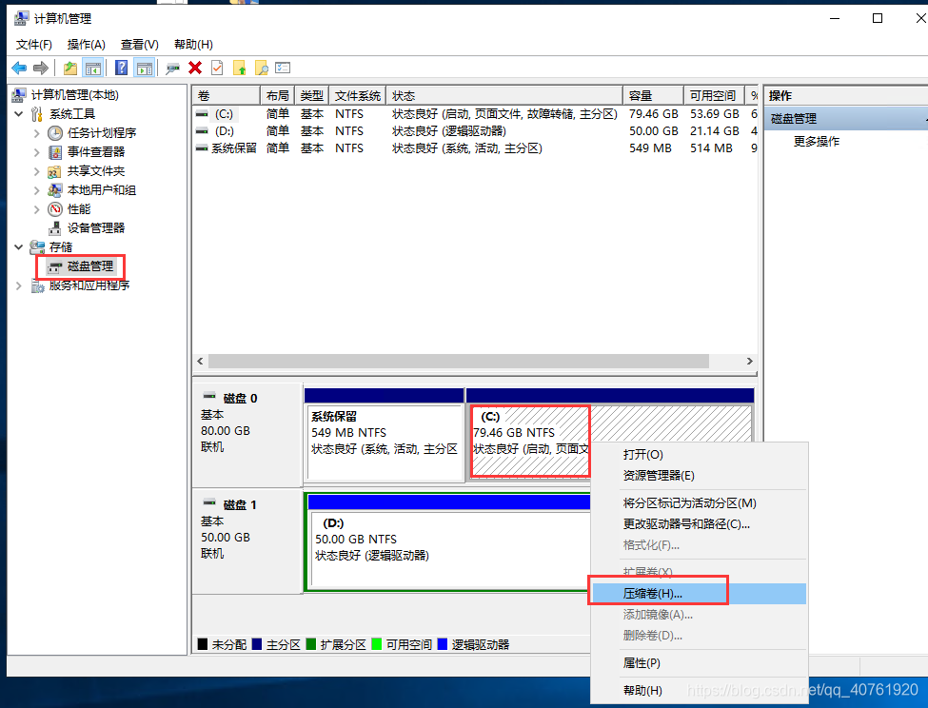The height and width of the screenshot is (708, 928).
Task: Click the Connect/Rescan disk toolbar icon
Action: (173, 69)
